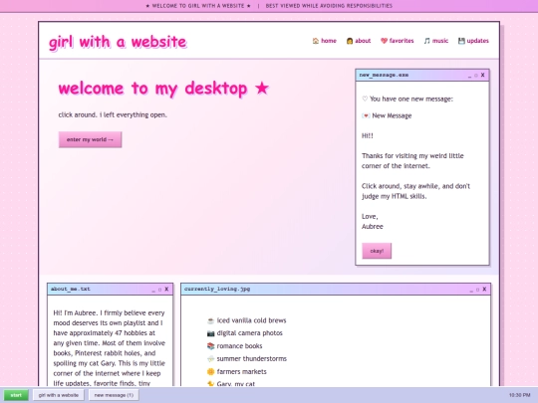Open the updates nav link
The height and width of the screenshot is (403, 538).
tap(473, 41)
